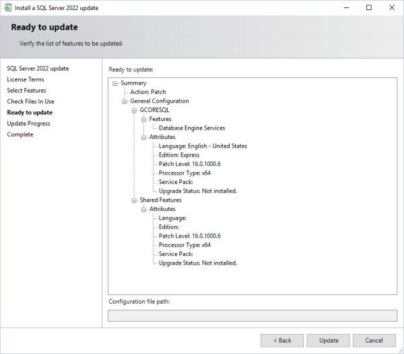Viewport: 404px width, 354px height.
Task: Select the Database Engine Services item
Action: coord(192,128)
